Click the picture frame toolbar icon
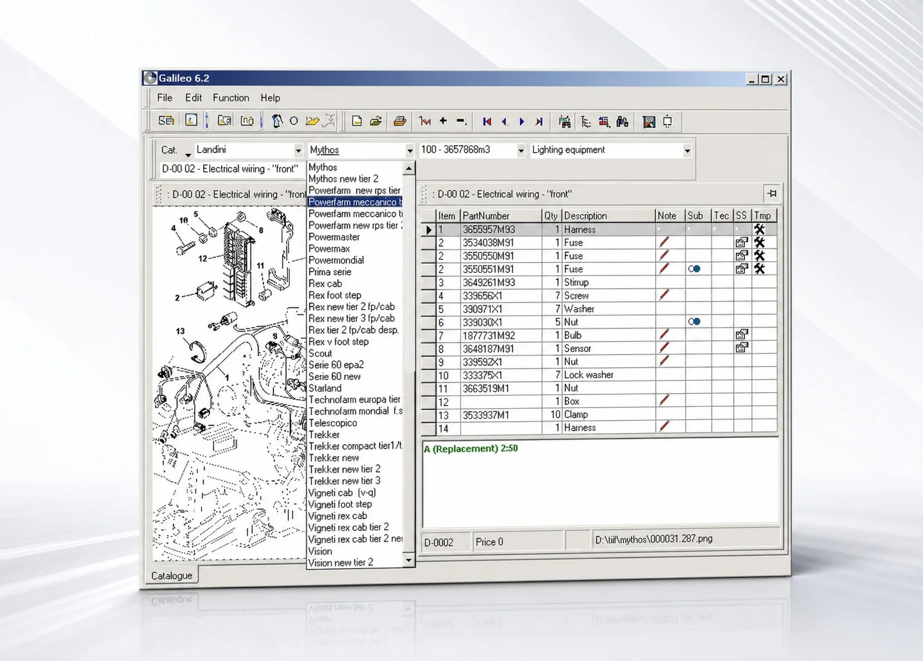This screenshot has height=661, width=923. pyautogui.click(x=649, y=121)
